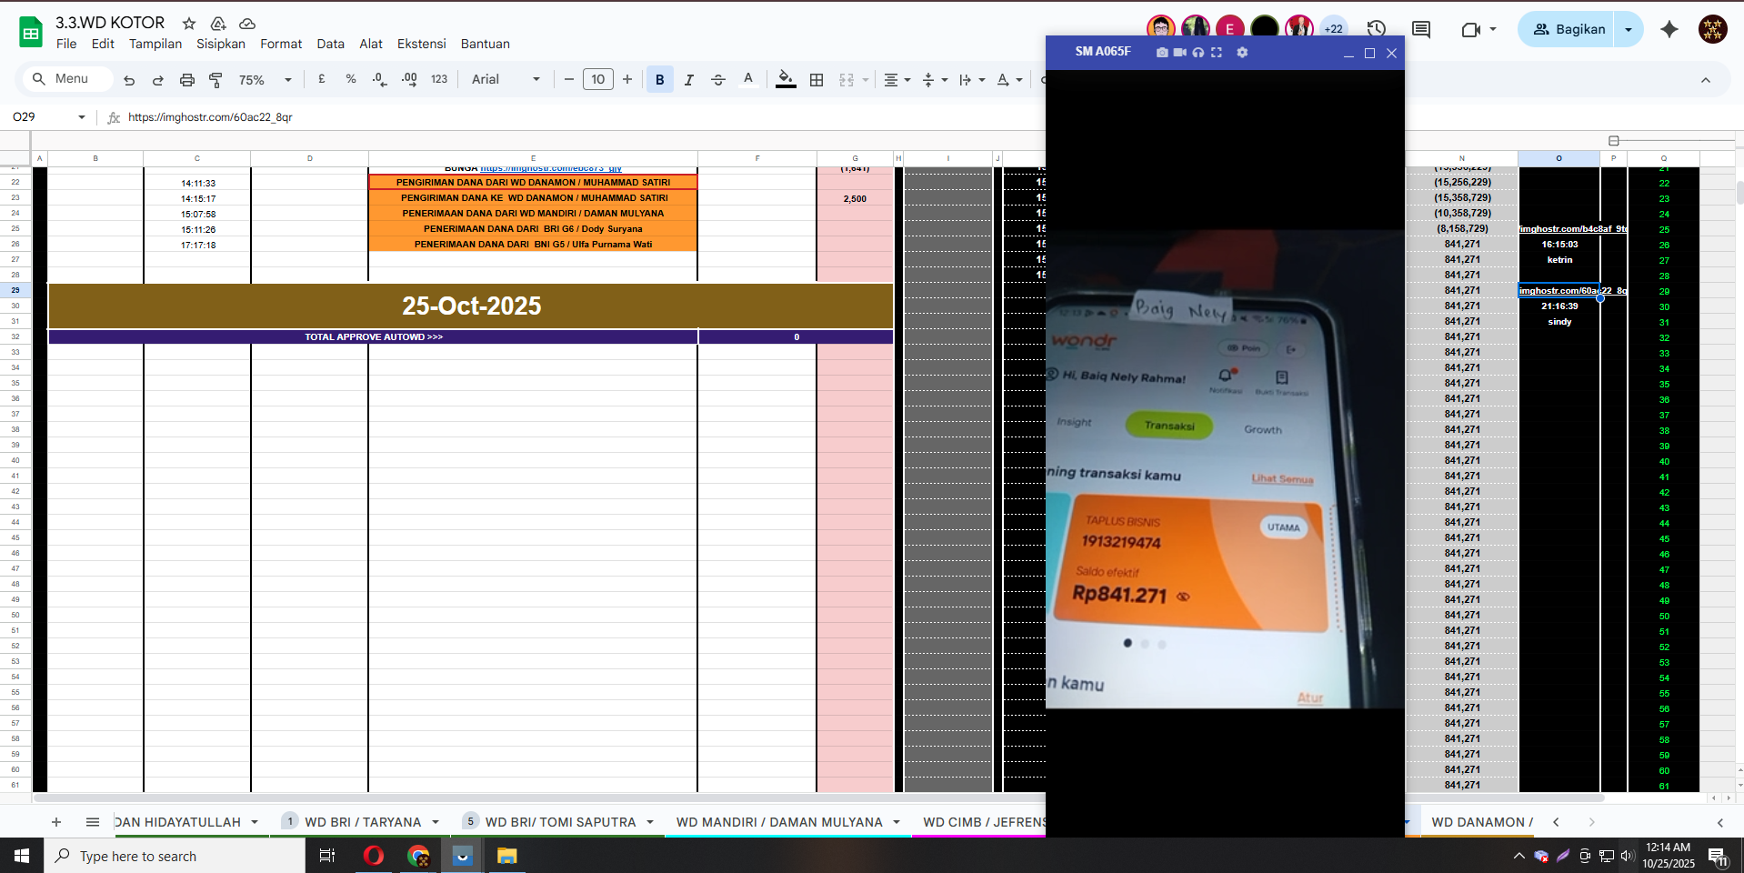The image size is (1744, 873).
Task: Toggle italic formatting
Action: [x=689, y=80]
